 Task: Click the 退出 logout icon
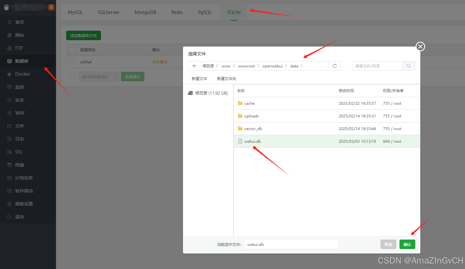point(9,217)
